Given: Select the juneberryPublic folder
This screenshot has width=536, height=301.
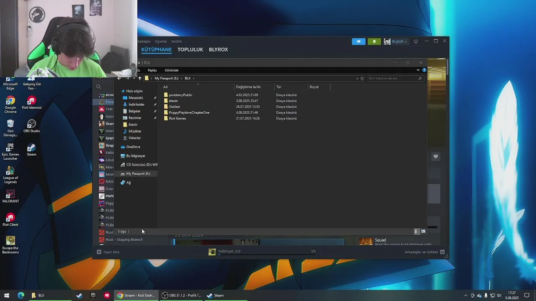Looking at the screenshot, I should [180, 95].
